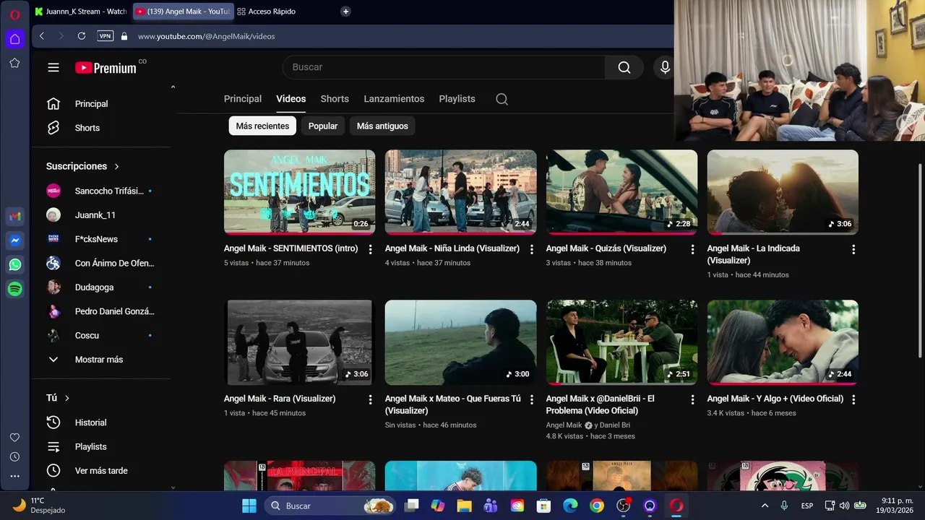Play the SENTIMIENTOS intro video thumbnail

[x=299, y=192]
